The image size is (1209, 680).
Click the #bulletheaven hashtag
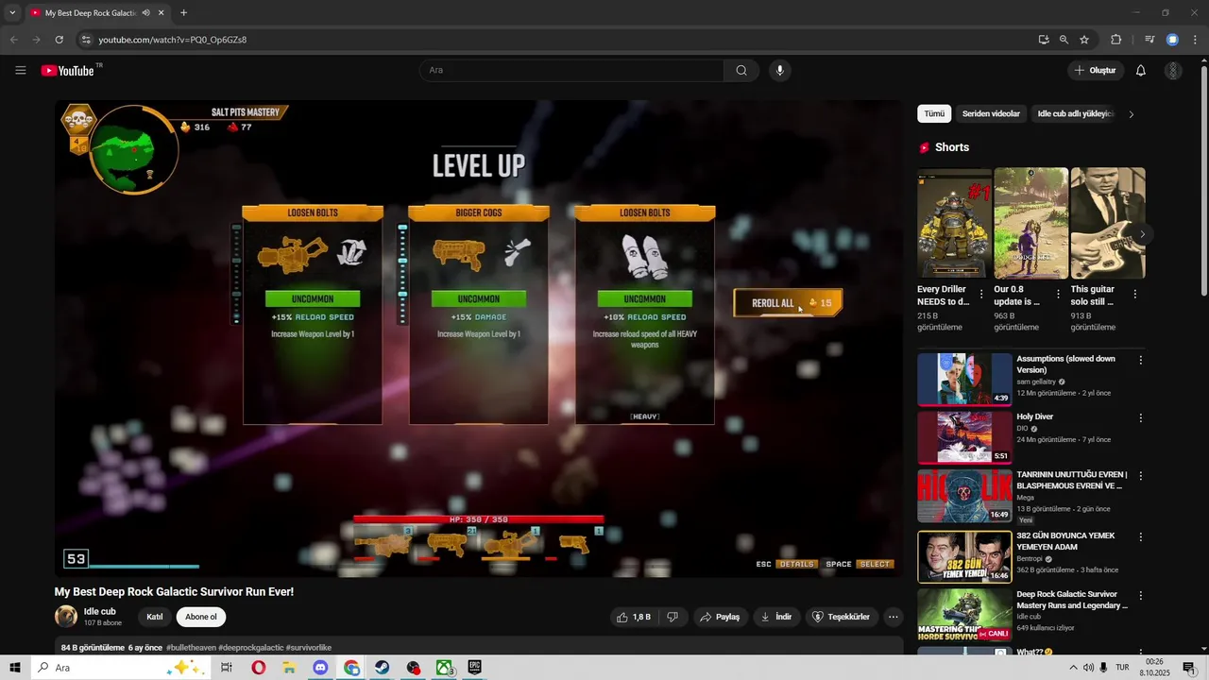pyautogui.click(x=191, y=648)
